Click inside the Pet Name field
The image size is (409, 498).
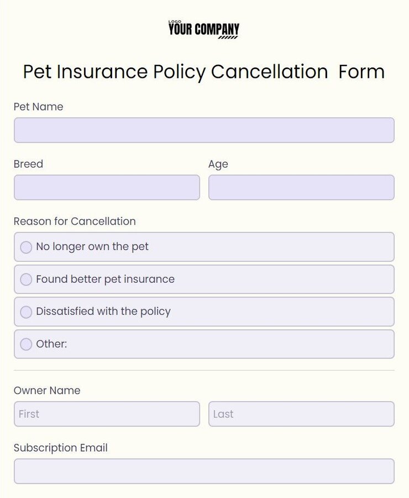coord(204,130)
